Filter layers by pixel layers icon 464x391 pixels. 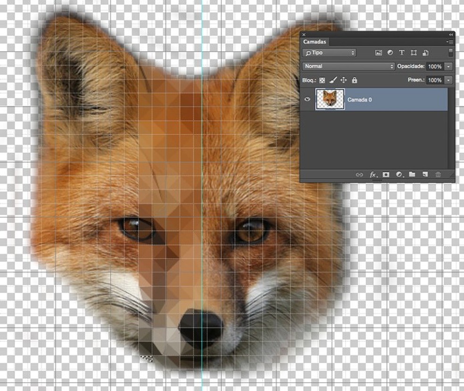pos(378,53)
